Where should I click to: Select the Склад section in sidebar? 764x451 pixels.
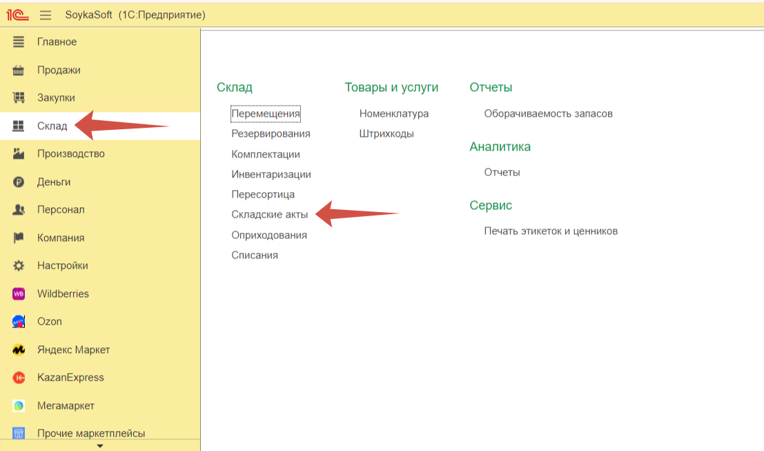[x=100, y=126]
